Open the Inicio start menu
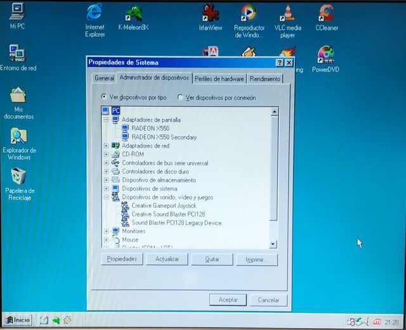Viewport: 406px width, 330px height. pyautogui.click(x=18, y=320)
